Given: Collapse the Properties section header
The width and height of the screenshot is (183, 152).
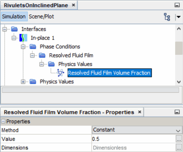Looking at the screenshot, I should (3, 121).
